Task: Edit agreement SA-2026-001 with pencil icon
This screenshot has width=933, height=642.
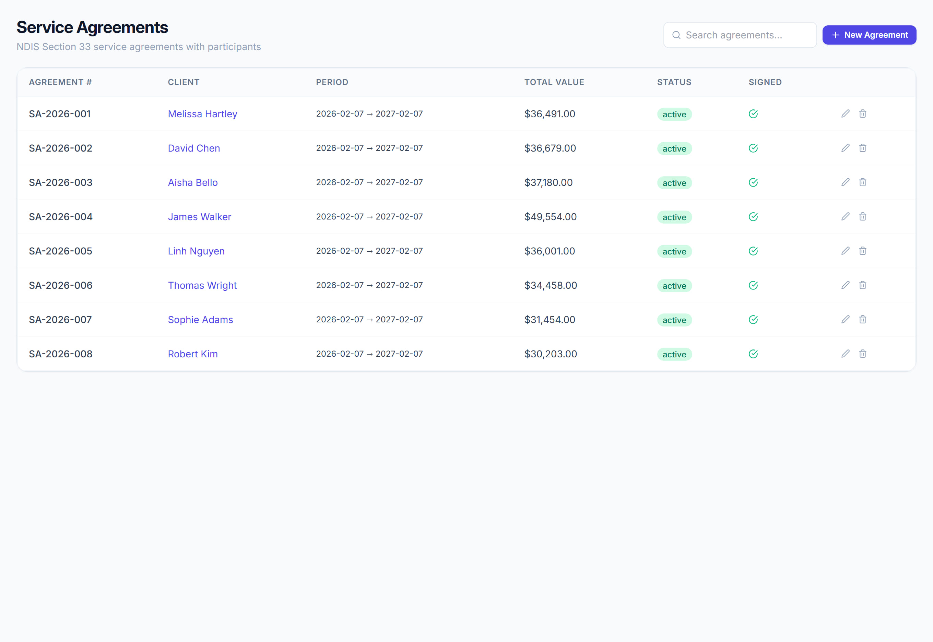Action: (845, 114)
